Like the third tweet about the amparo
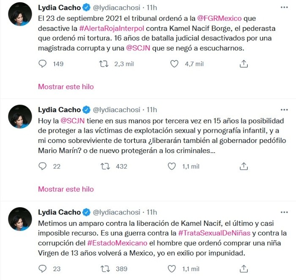 tap(172, 269)
